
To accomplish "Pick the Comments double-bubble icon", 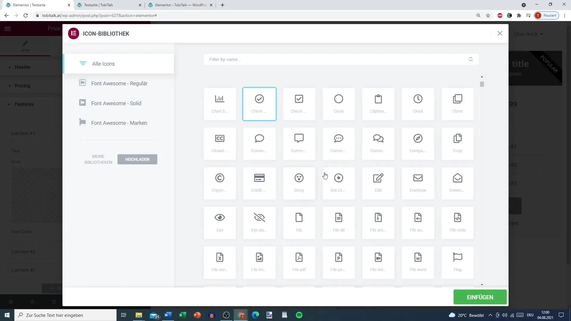I will click(x=378, y=144).
